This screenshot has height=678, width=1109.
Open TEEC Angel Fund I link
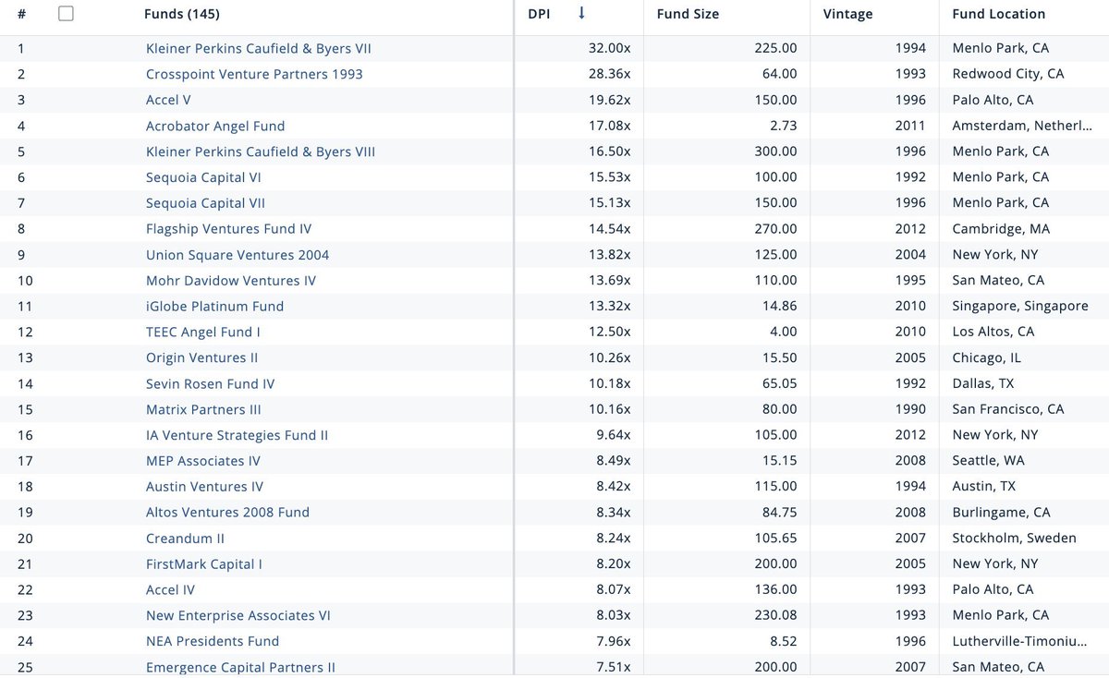[x=203, y=332]
